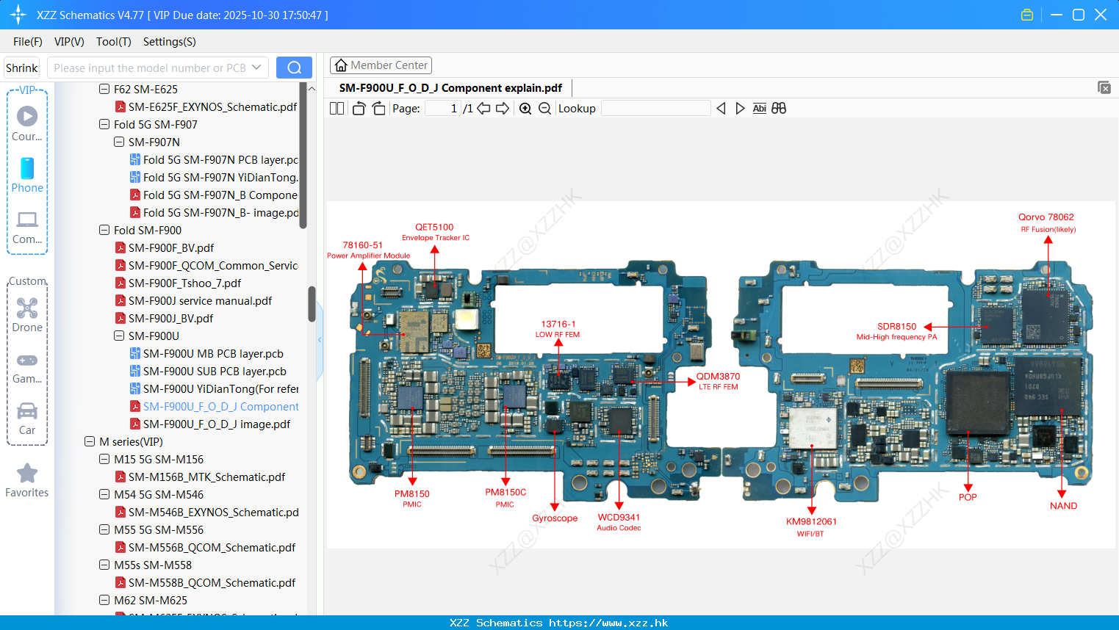Open SM-F900U MB PCB layer.pcb
The height and width of the screenshot is (630, 1119).
(x=206, y=354)
